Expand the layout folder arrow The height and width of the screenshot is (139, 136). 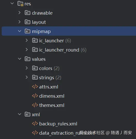coord(19,22)
